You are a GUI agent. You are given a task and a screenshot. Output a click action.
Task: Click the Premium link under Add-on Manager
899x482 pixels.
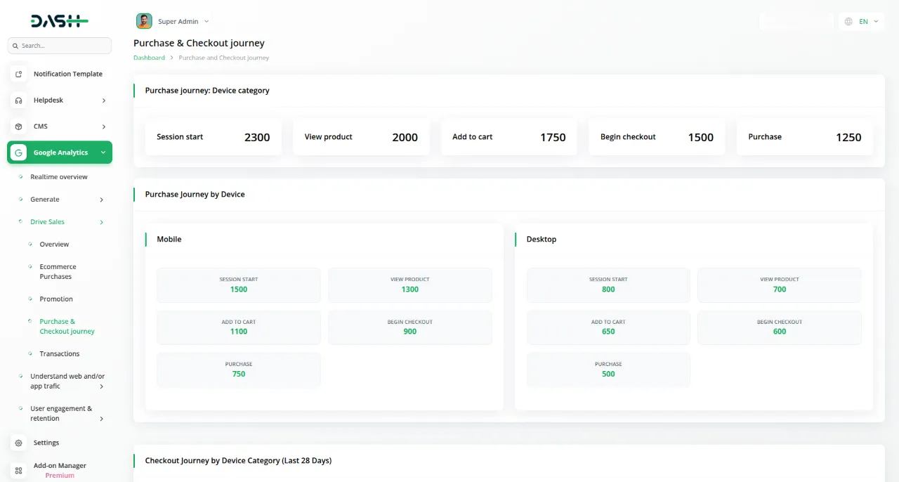59,476
